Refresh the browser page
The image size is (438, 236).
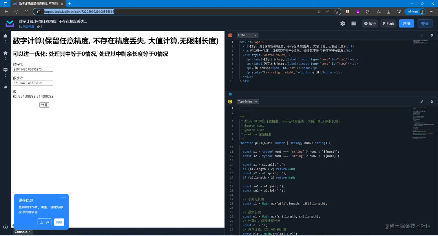point(16,12)
